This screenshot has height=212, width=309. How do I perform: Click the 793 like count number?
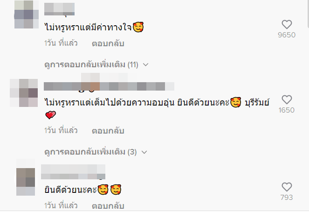coord(287,198)
